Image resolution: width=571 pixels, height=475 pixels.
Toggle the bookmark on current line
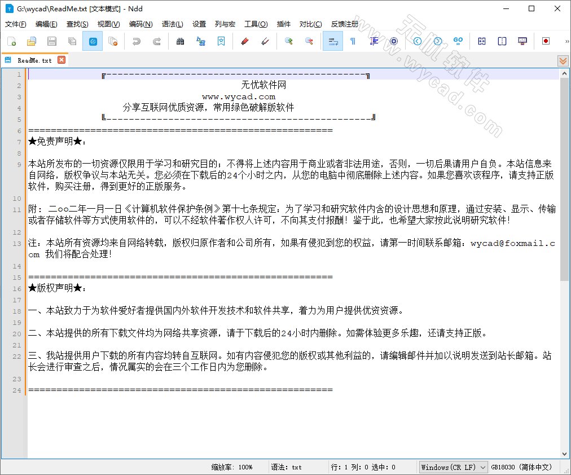(x=221, y=41)
